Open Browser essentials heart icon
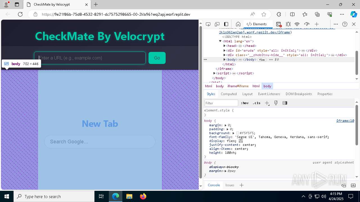Screen dimensions: 360x202 pos(330,14)
